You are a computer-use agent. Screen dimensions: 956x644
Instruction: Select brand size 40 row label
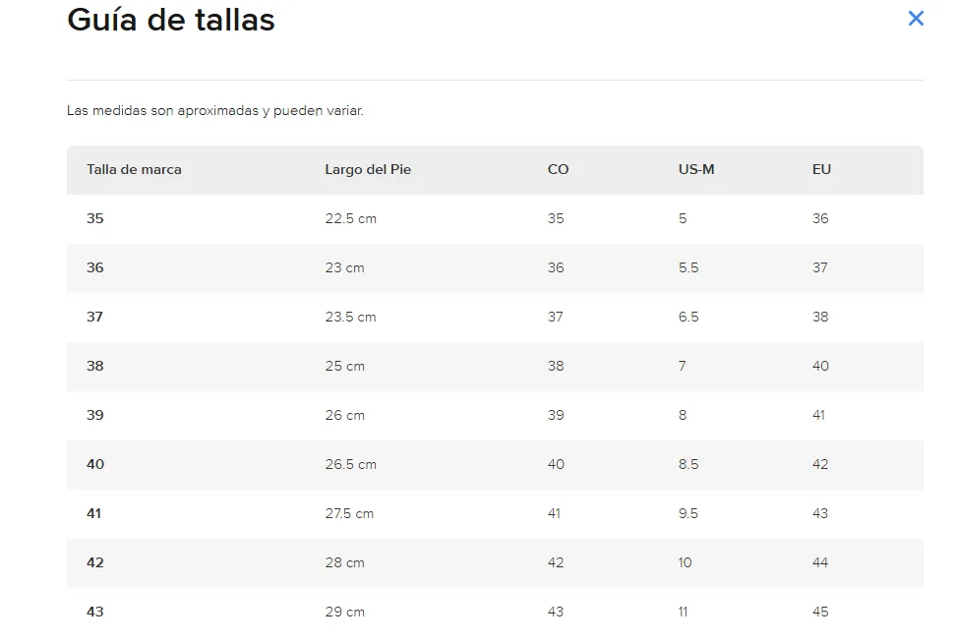[x=95, y=464]
